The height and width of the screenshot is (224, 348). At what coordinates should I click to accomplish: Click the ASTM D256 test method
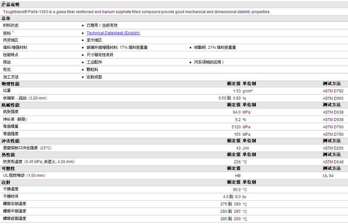tap(333, 148)
